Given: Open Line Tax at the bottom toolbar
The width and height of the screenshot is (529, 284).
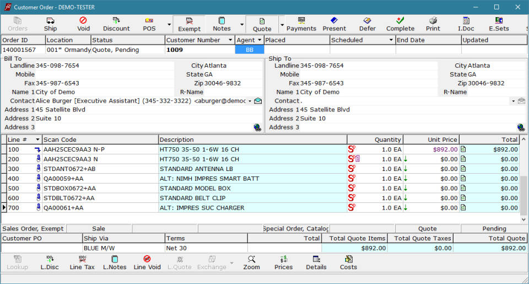Looking at the screenshot, I should (82, 262).
